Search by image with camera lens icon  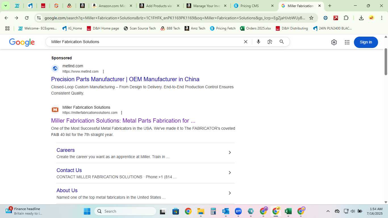point(270,42)
